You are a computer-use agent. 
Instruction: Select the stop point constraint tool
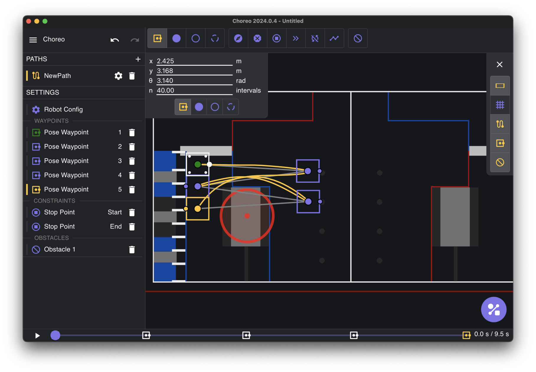click(x=277, y=38)
